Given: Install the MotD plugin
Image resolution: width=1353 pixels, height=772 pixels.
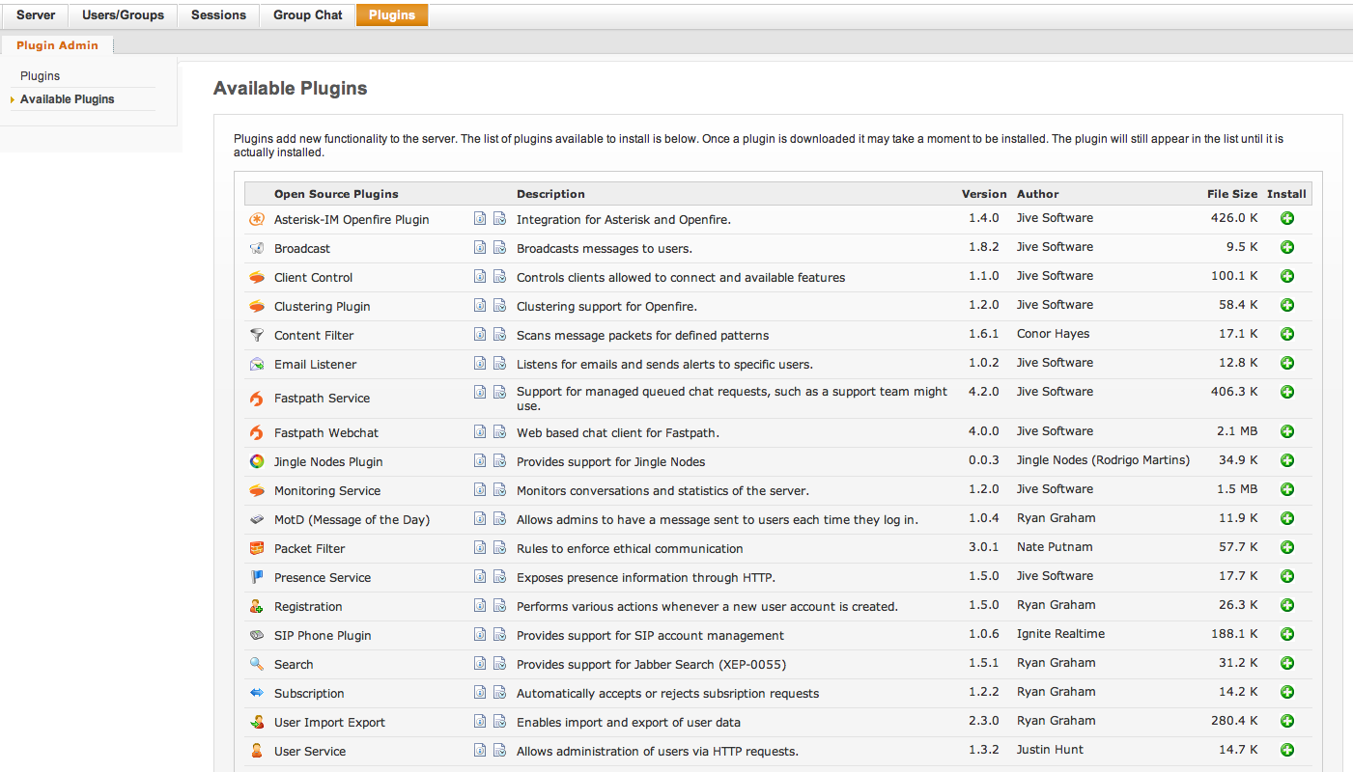Looking at the screenshot, I should [x=1286, y=519].
